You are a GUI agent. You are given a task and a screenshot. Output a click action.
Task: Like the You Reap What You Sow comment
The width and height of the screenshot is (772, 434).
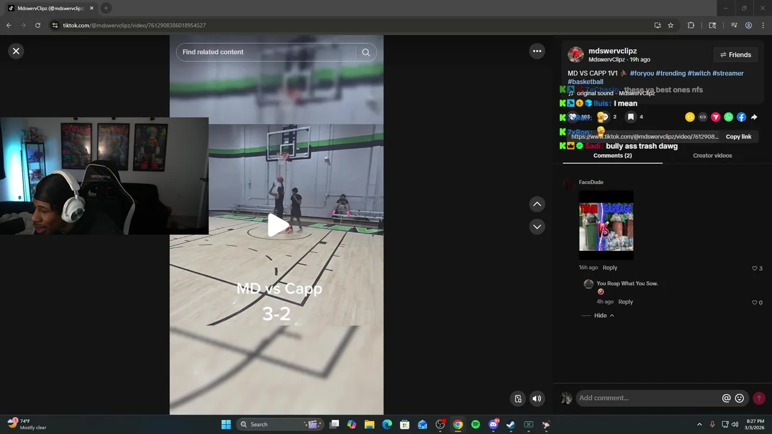755,303
